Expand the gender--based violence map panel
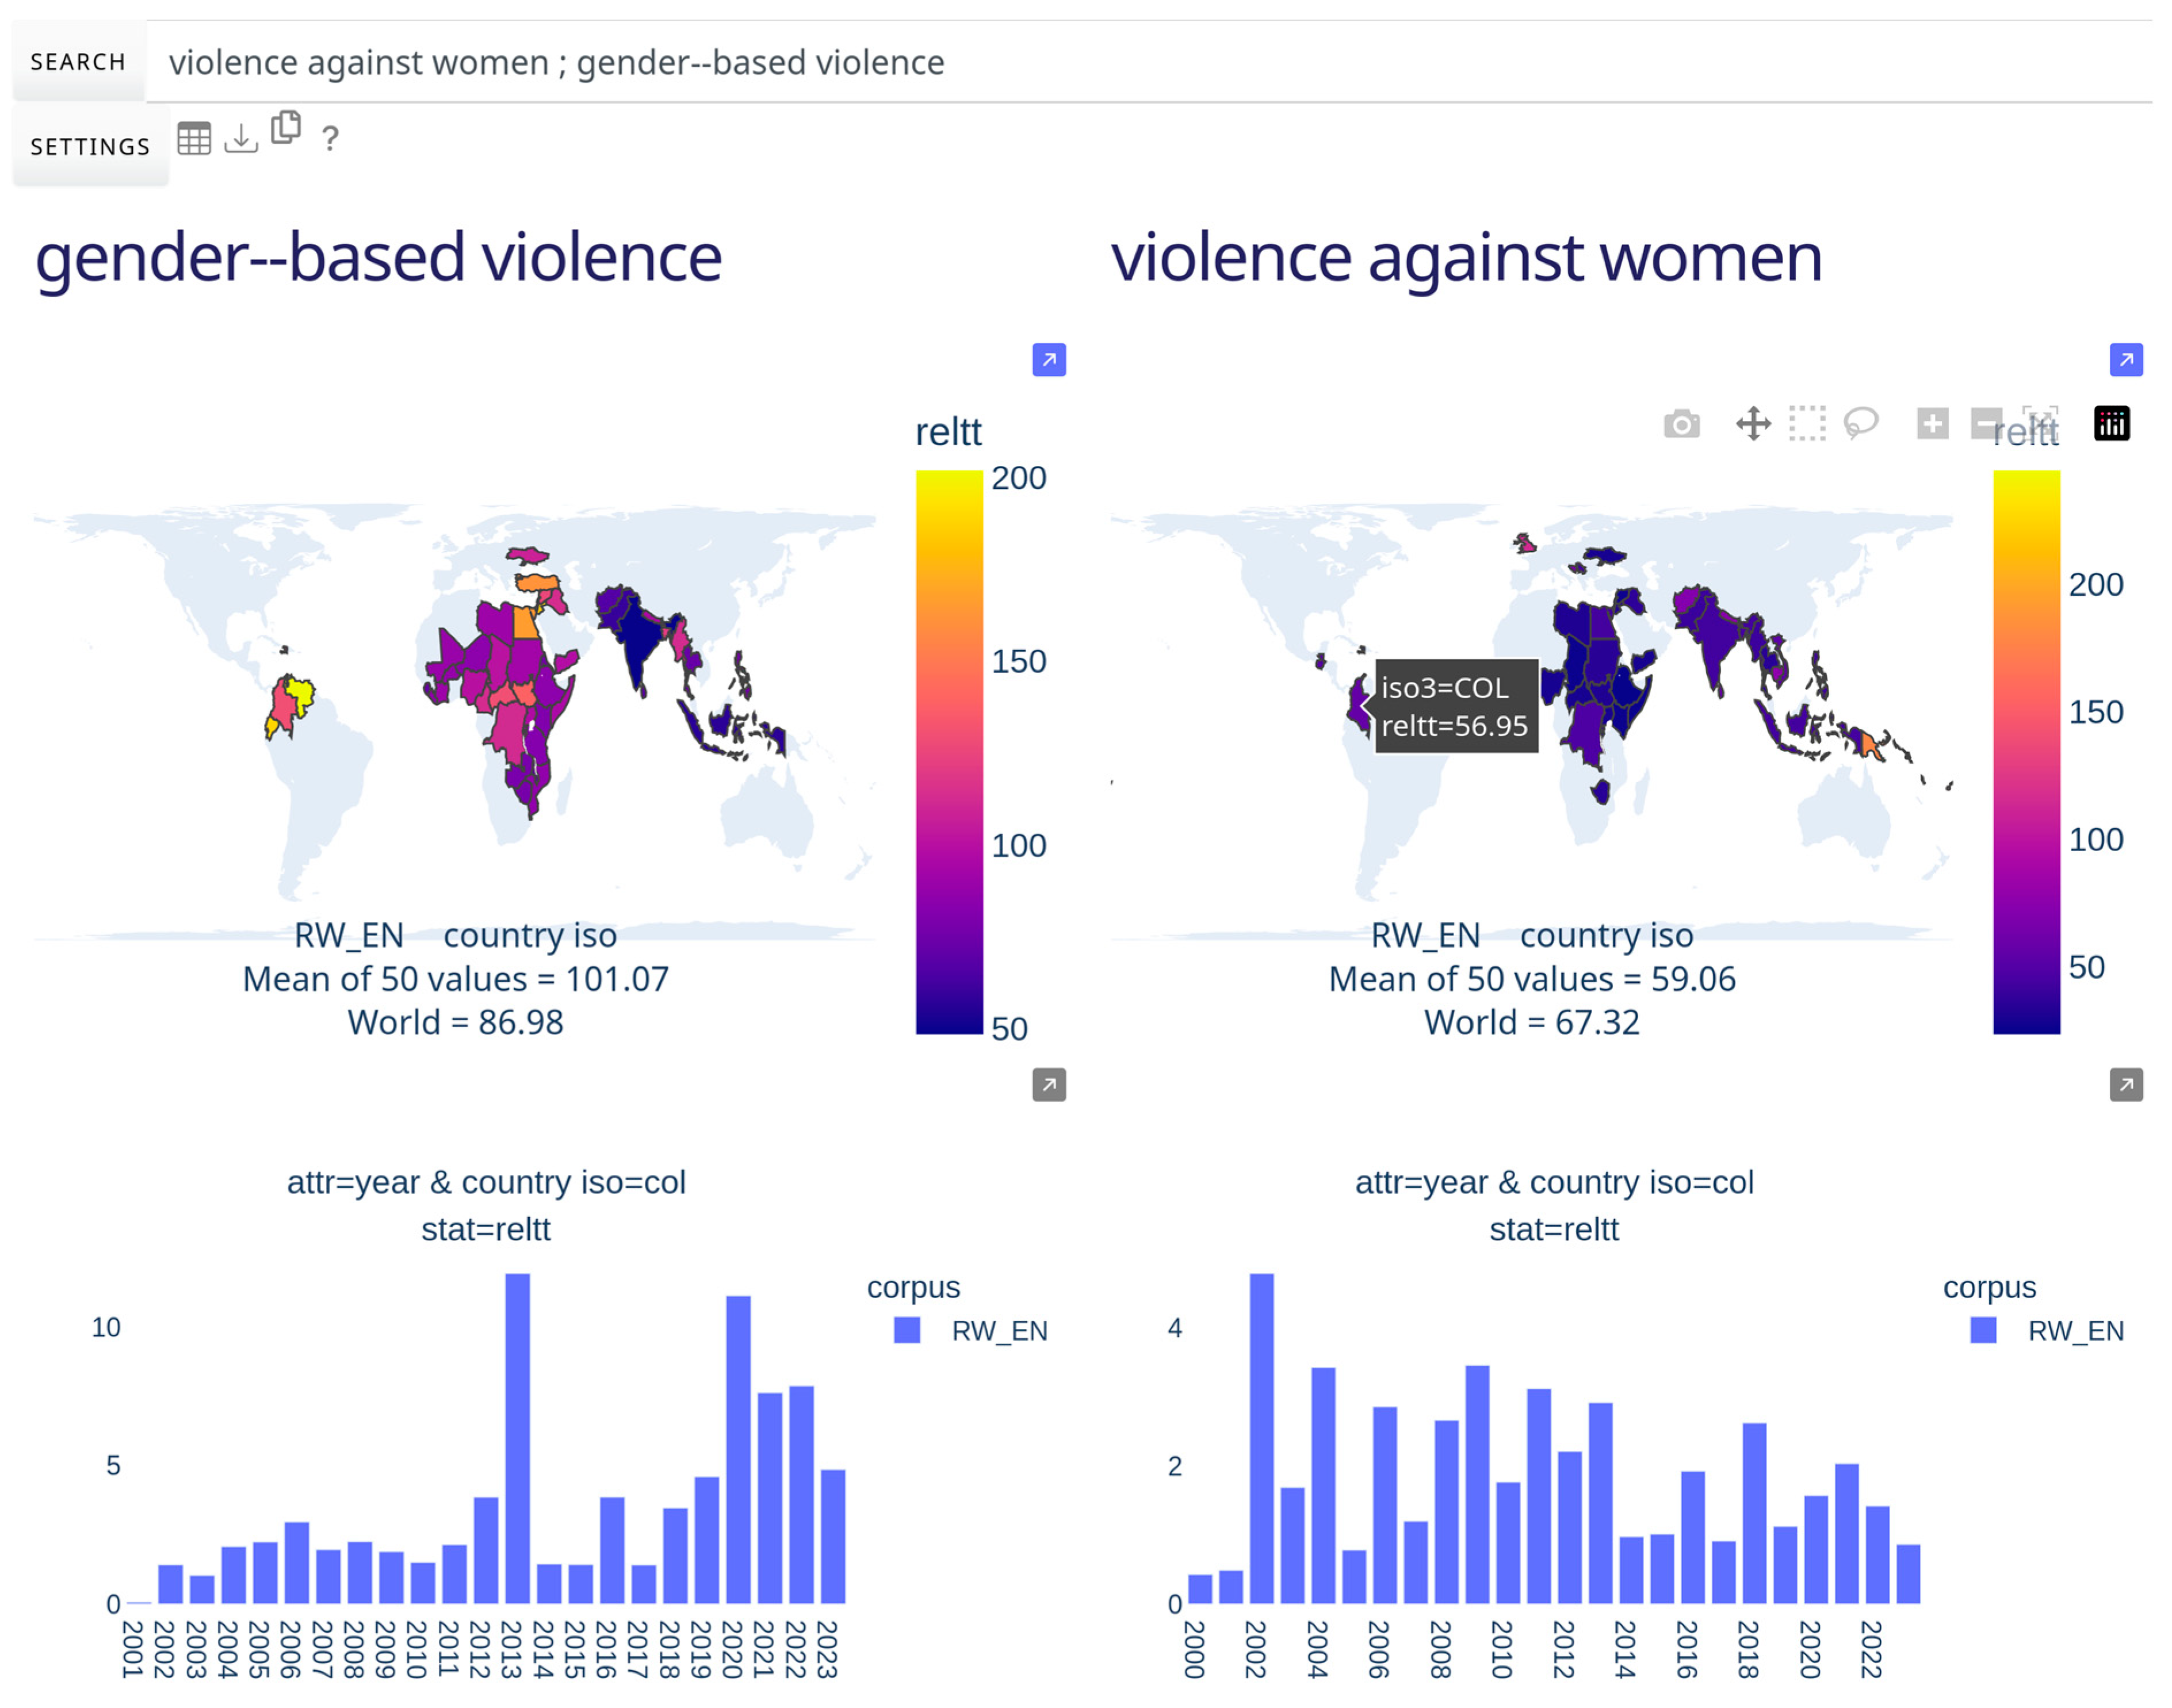The width and height of the screenshot is (2172, 1708). click(1049, 360)
